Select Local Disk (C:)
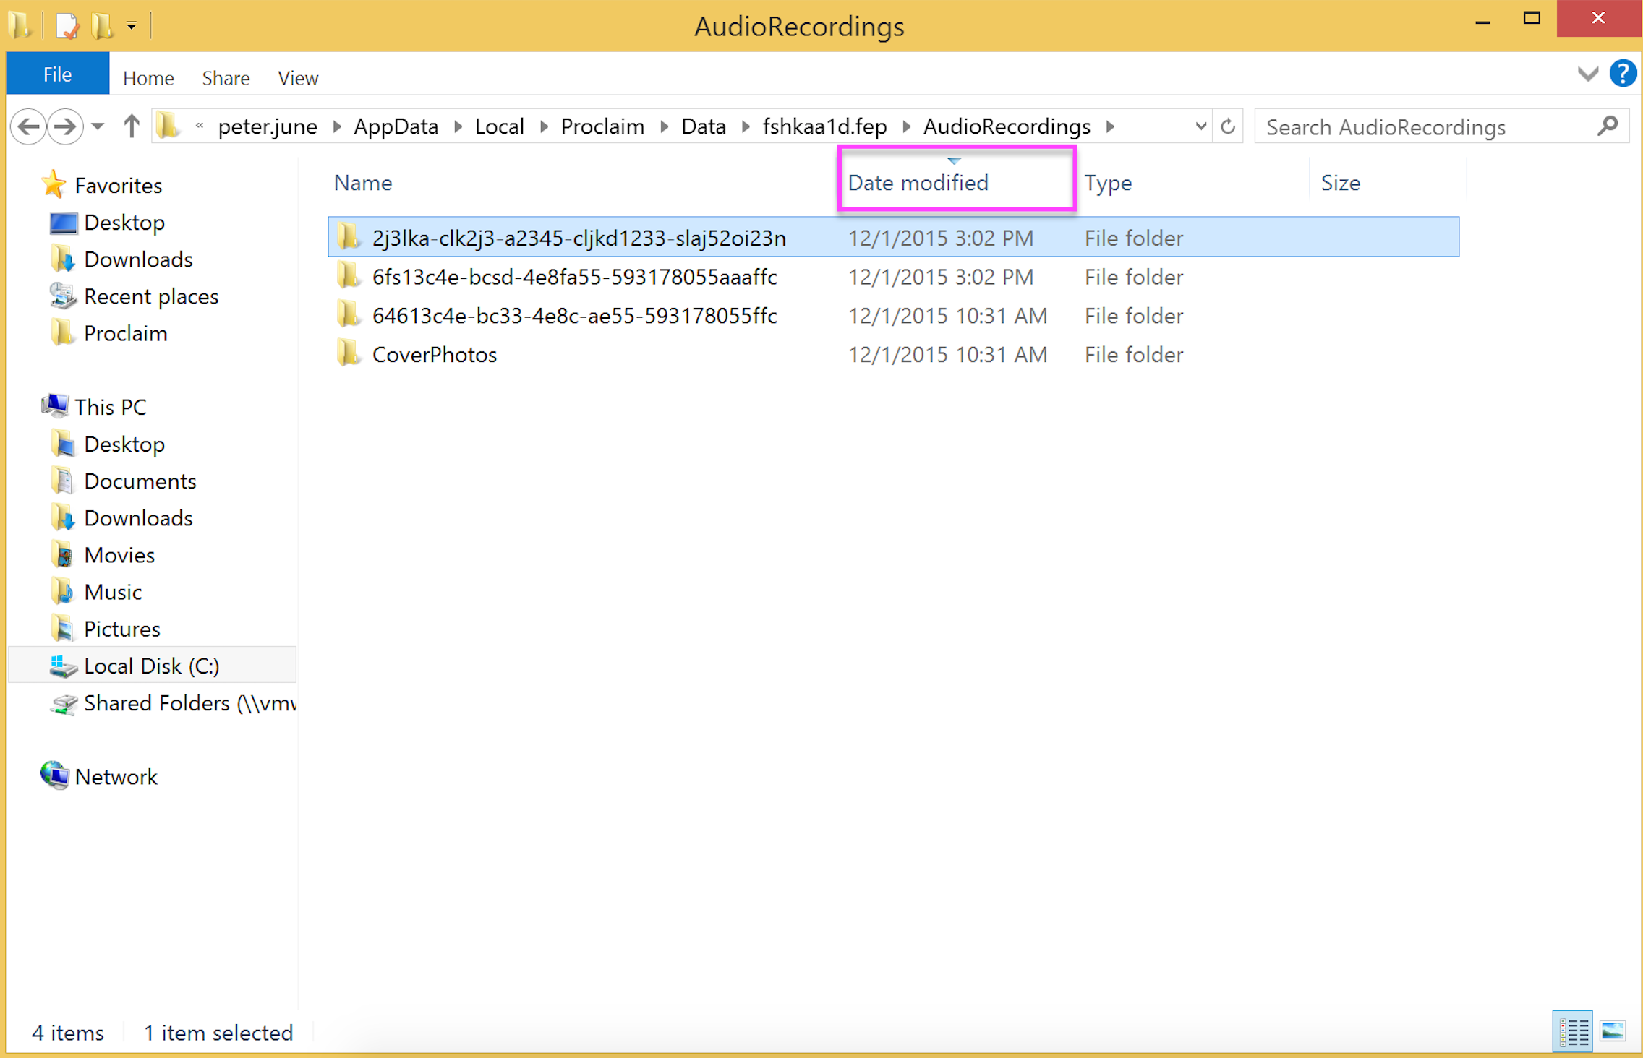The height and width of the screenshot is (1058, 1643). [x=151, y=666]
